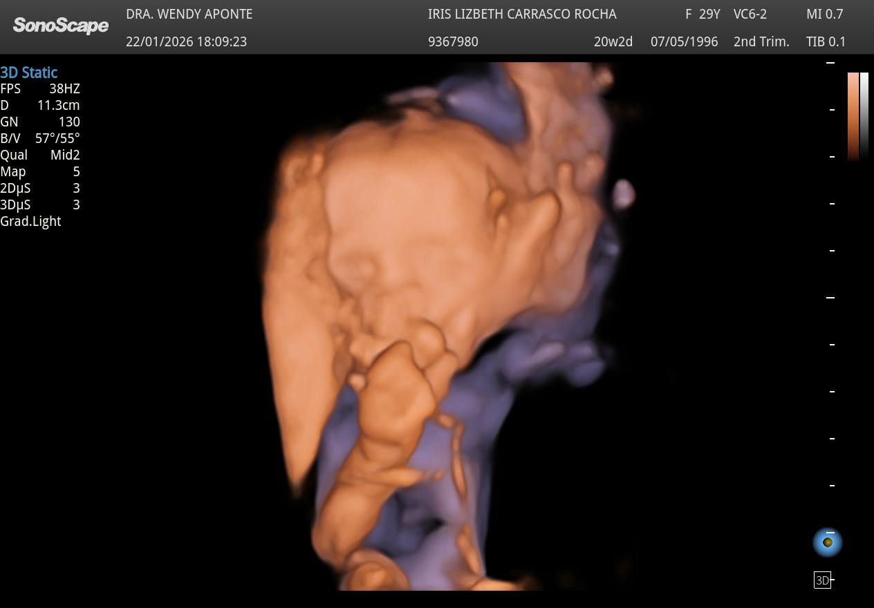Click the VC6-2 probe label
Screen dimensions: 874x608
(x=750, y=14)
